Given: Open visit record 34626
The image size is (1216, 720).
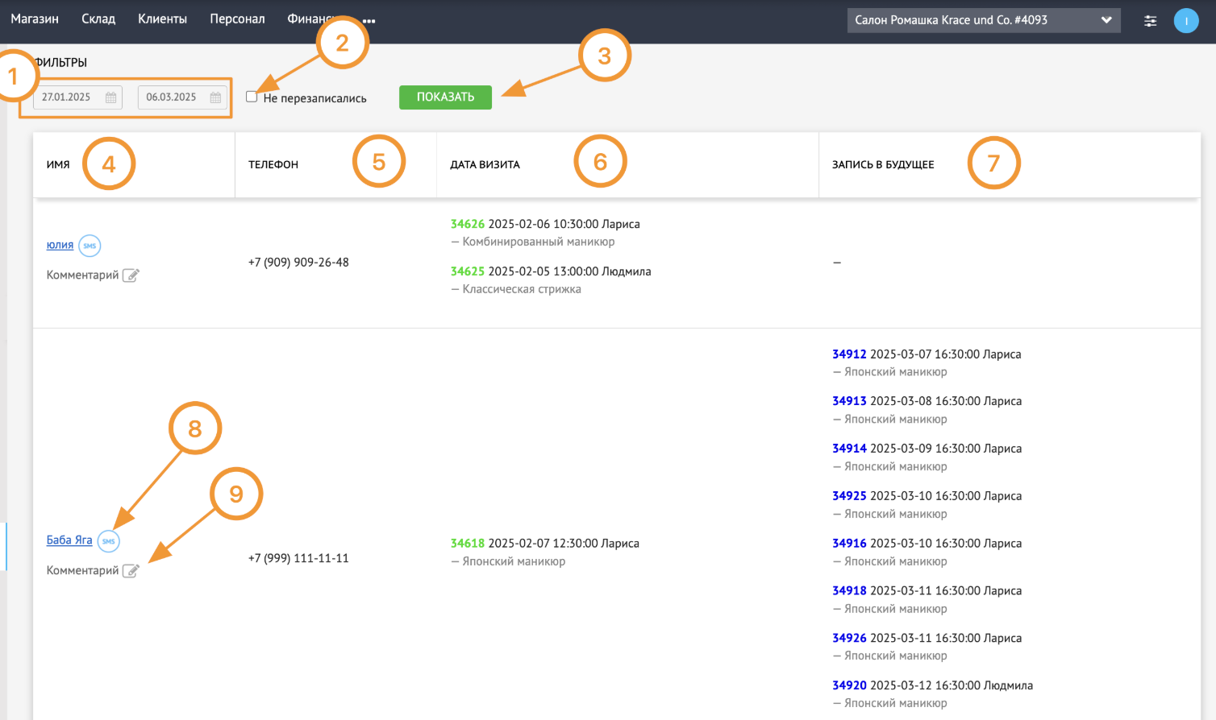Looking at the screenshot, I should click(468, 224).
